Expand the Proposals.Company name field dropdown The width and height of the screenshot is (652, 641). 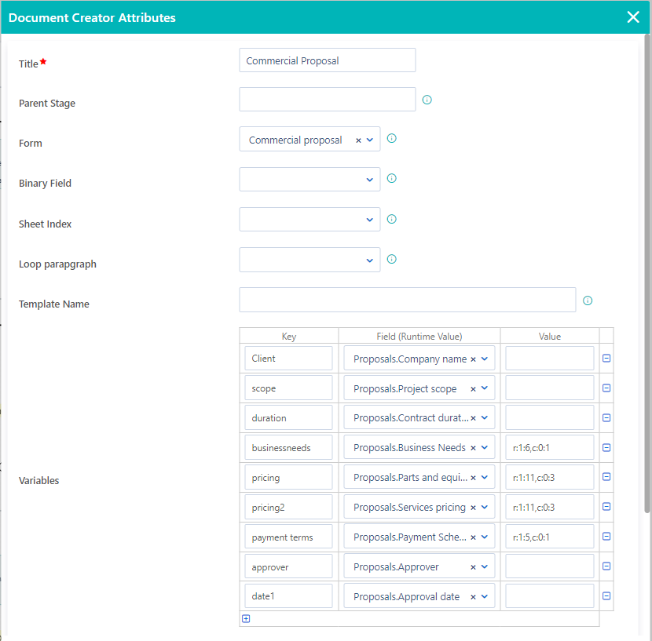click(x=485, y=359)
